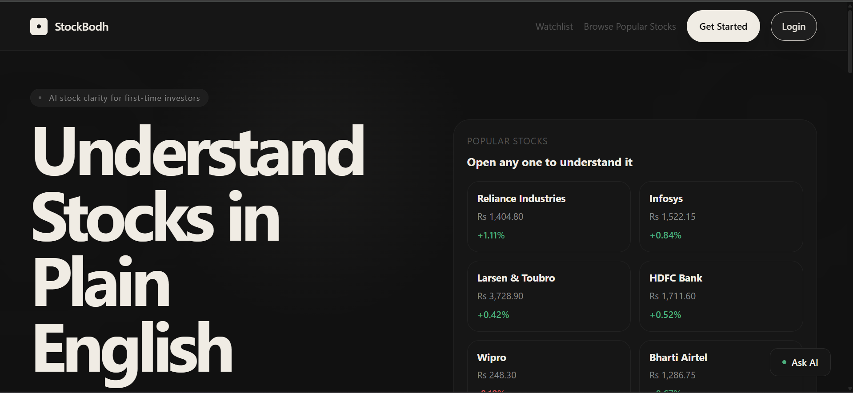The image size is (853, 393).
Task: Click the +0.84% change value
Action: pyautogui.click(x=665, y=235)
